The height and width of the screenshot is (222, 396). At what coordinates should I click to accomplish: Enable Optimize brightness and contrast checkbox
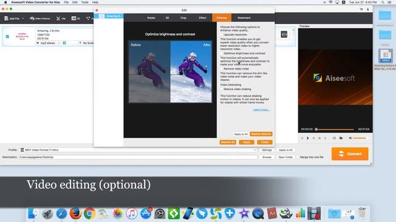(222, 54)
